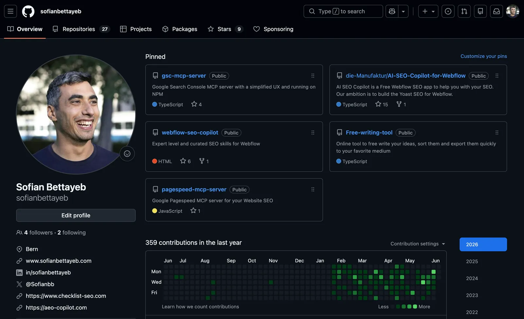View 15 stars on AI-SEO-Copilot-for-Webflow
The width and height of the screenshot is (524, 319).
tap(382, 104)
